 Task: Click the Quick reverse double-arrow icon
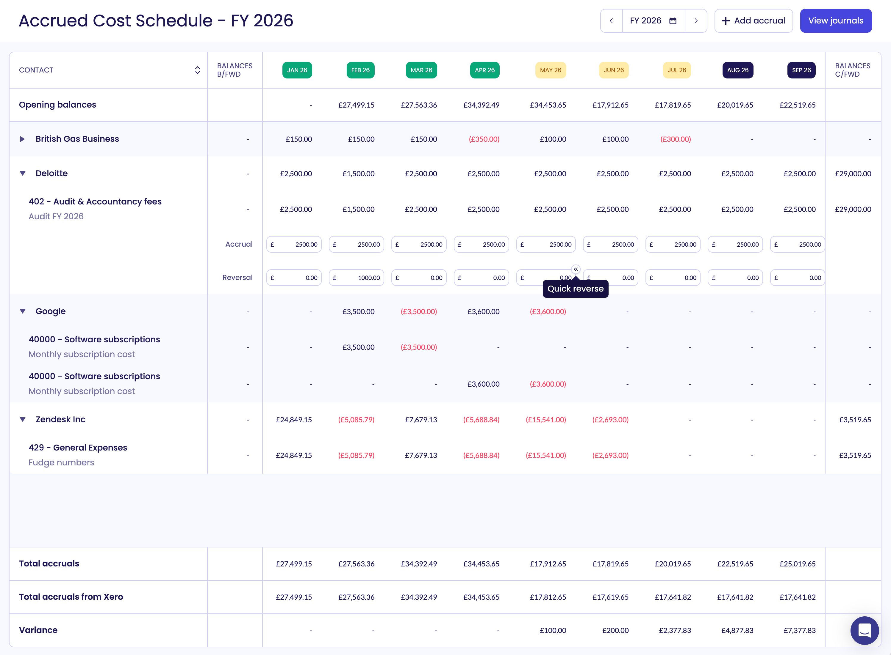click(576, 269)
